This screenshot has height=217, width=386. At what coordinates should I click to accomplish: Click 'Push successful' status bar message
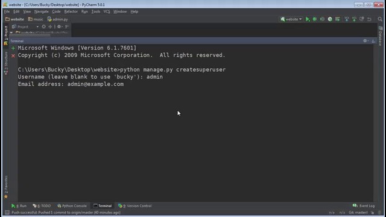pyautogui.click(x=66, y=212)
